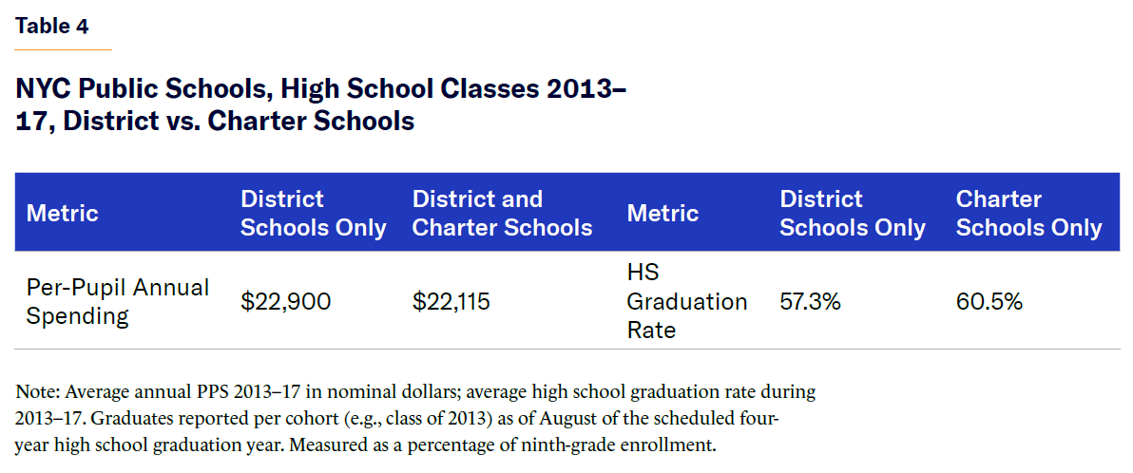Click Metric header above HS Graduation Rate

pyautogui.click(x=663, y=213)
